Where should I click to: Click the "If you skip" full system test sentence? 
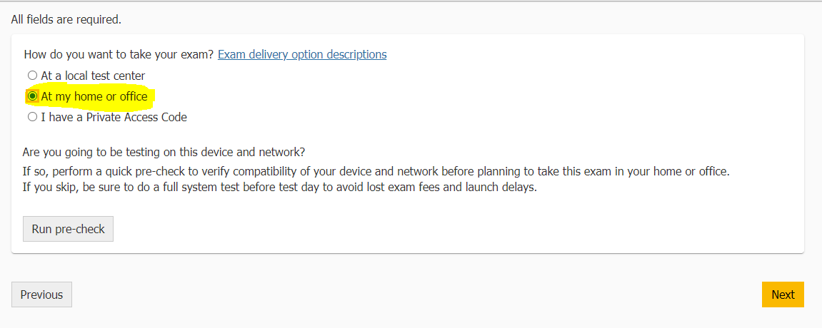[280, 188]
